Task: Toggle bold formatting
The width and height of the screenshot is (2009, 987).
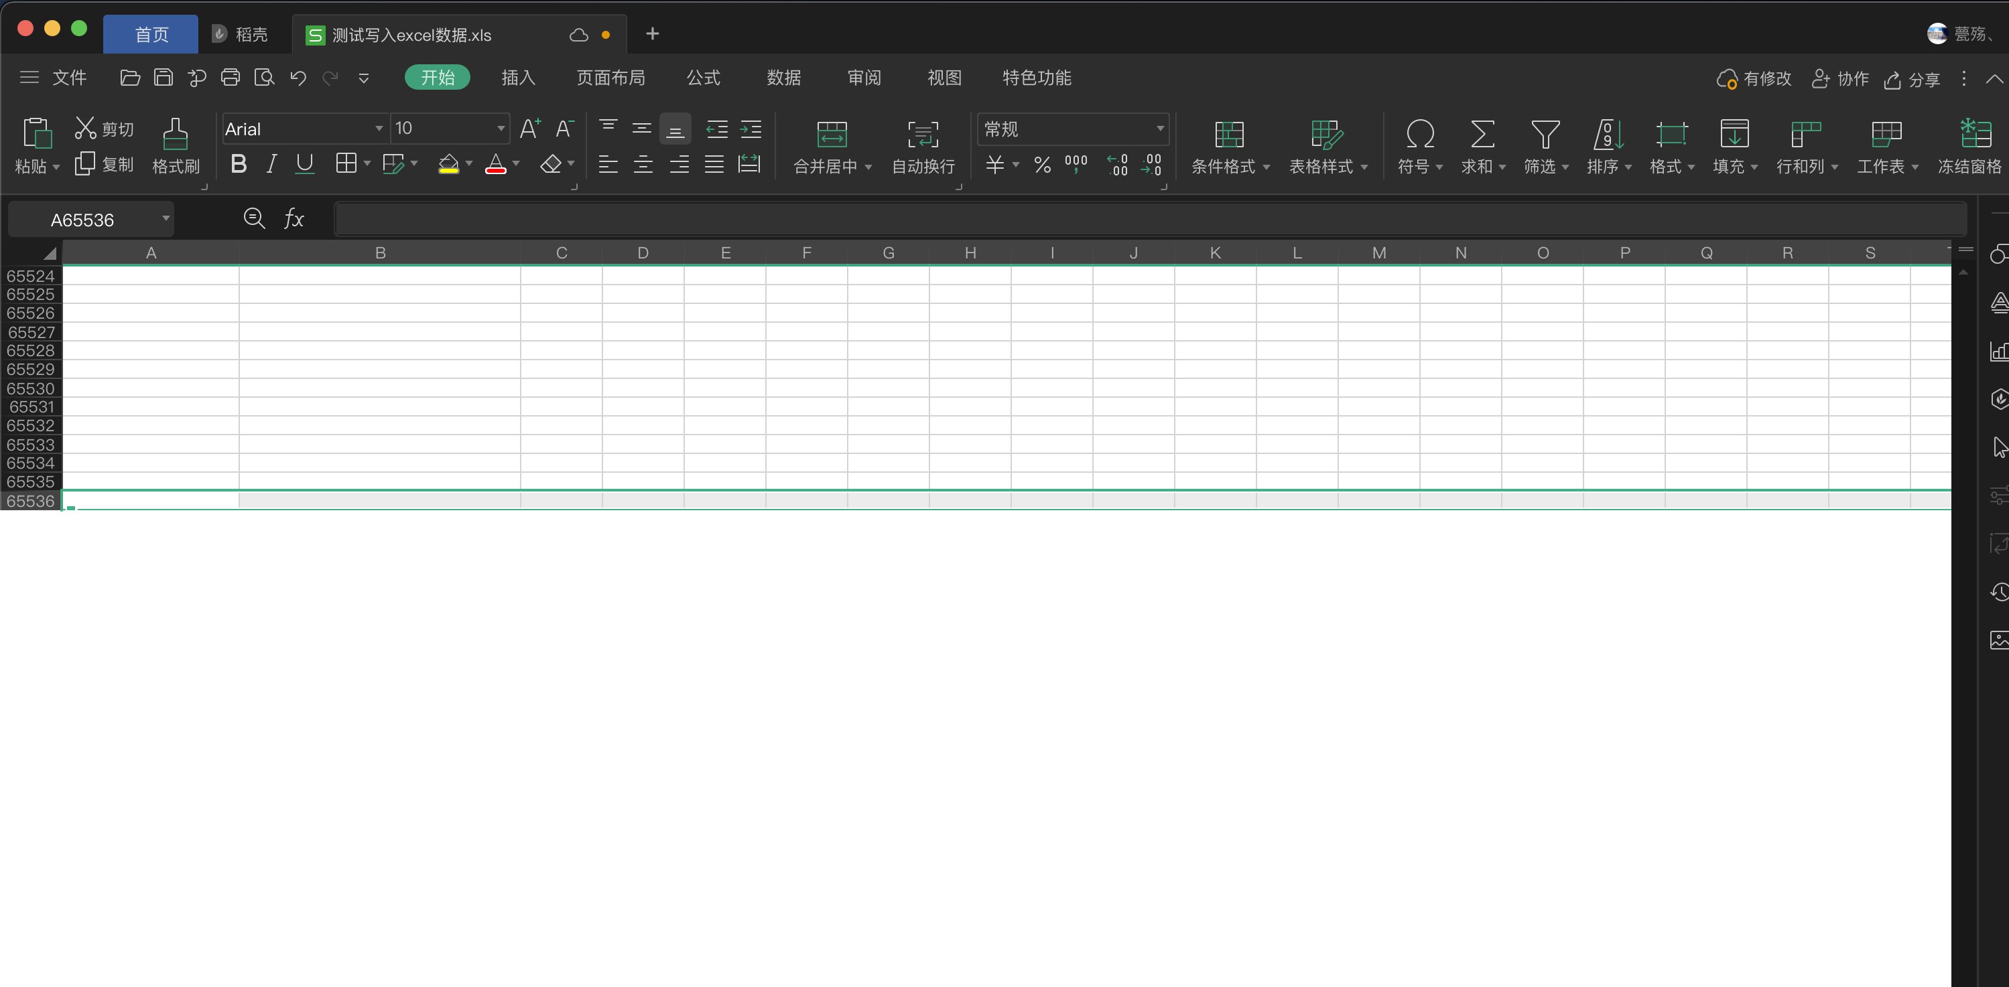Action: [239, 163]
